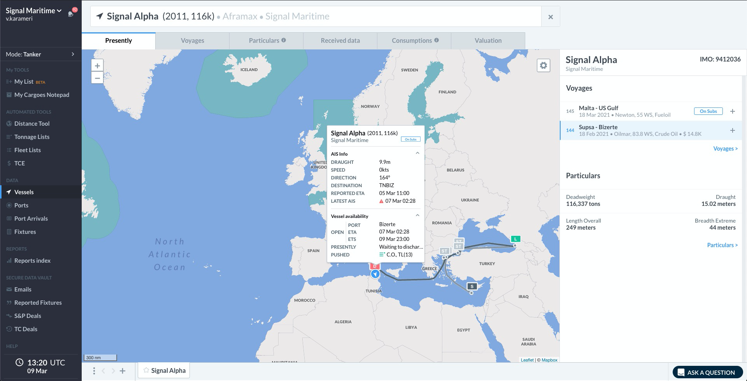Go to next bottom tab arrow

[113, 371]
